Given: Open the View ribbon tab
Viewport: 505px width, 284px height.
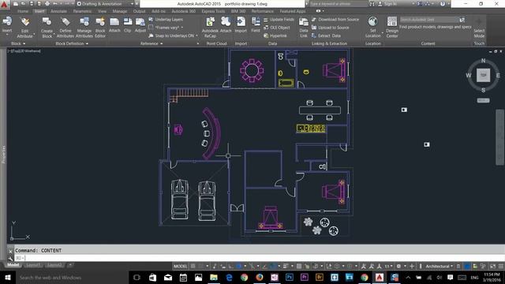Looking at the screenshot, I should pyautogui.click(x=102, y=11).
